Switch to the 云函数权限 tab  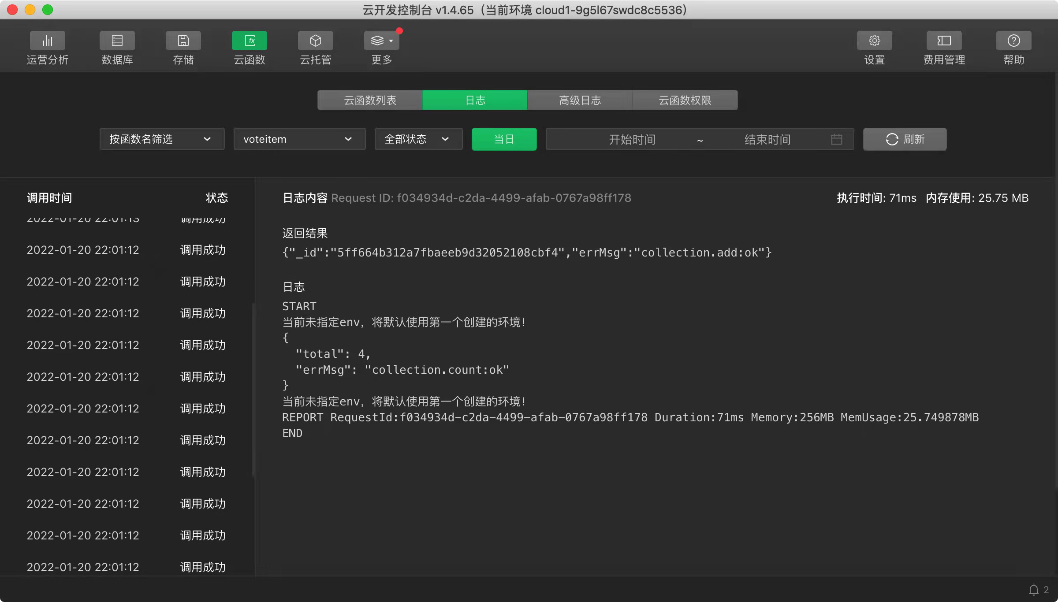click(685, 100)
